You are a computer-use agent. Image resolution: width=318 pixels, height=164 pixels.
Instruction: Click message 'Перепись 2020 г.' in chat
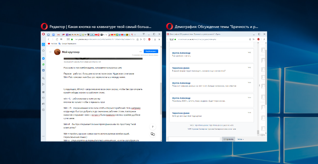click(x=199, y=101)
